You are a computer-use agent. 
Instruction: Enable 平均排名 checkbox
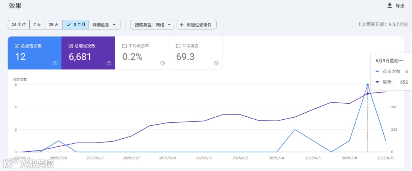pos(178,46)
